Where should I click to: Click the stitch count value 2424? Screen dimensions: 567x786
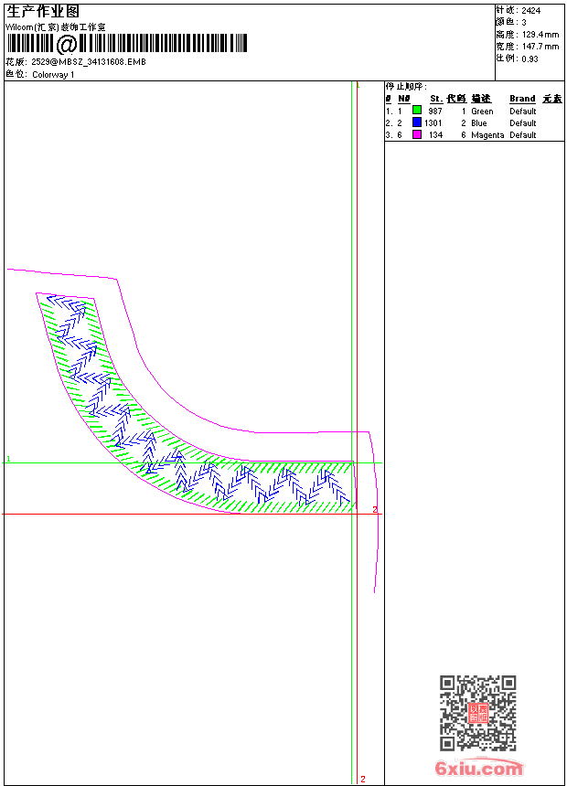530,10
